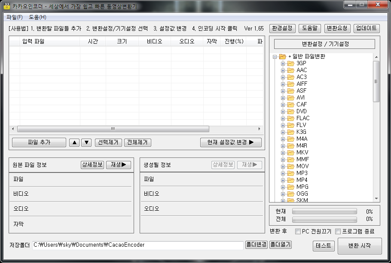Click the 선택제거 button
The width and height of the screenshot is (391, 263).
[108, 142]
